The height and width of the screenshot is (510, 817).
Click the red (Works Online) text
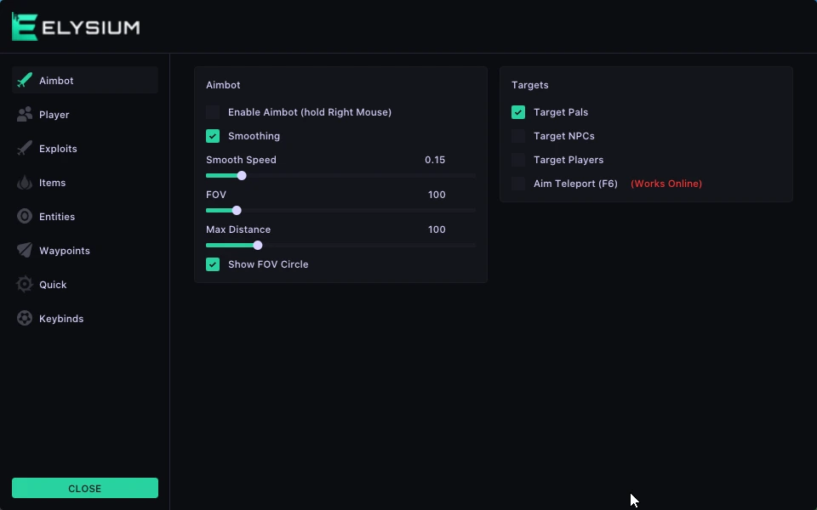coord(666,184)
